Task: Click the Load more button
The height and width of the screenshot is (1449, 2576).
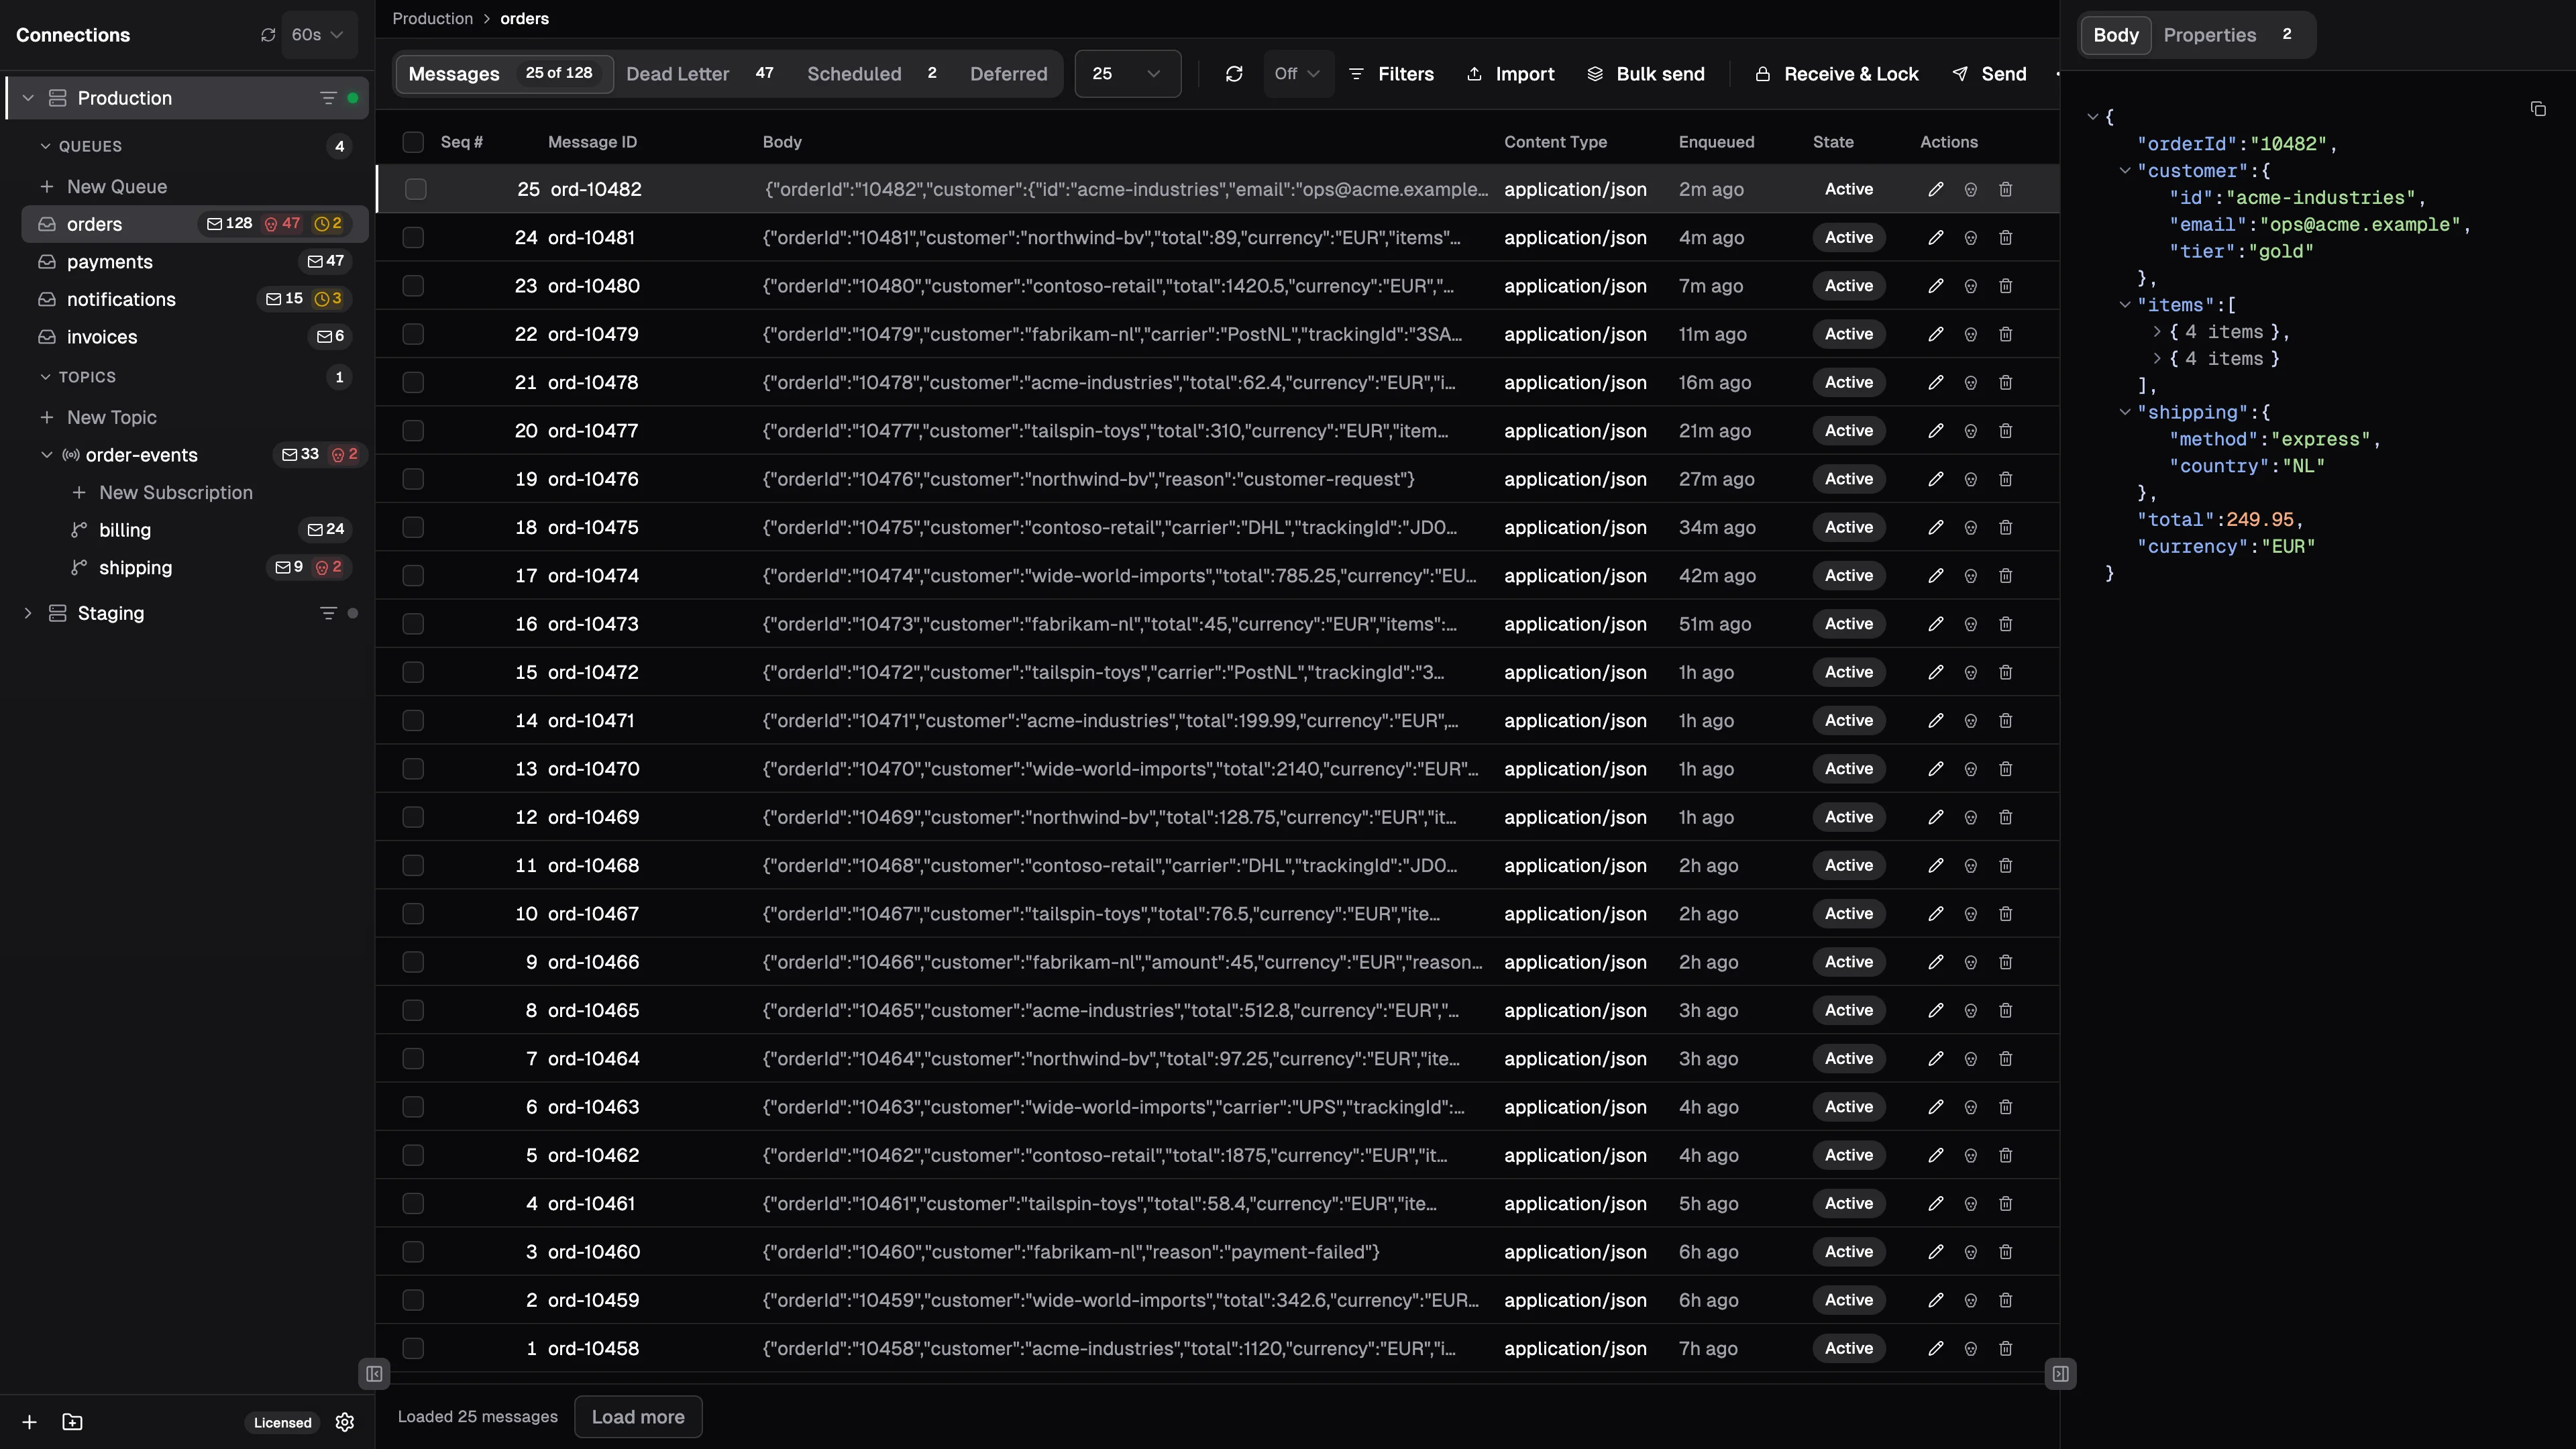Action: click(x=638, y=1417)
